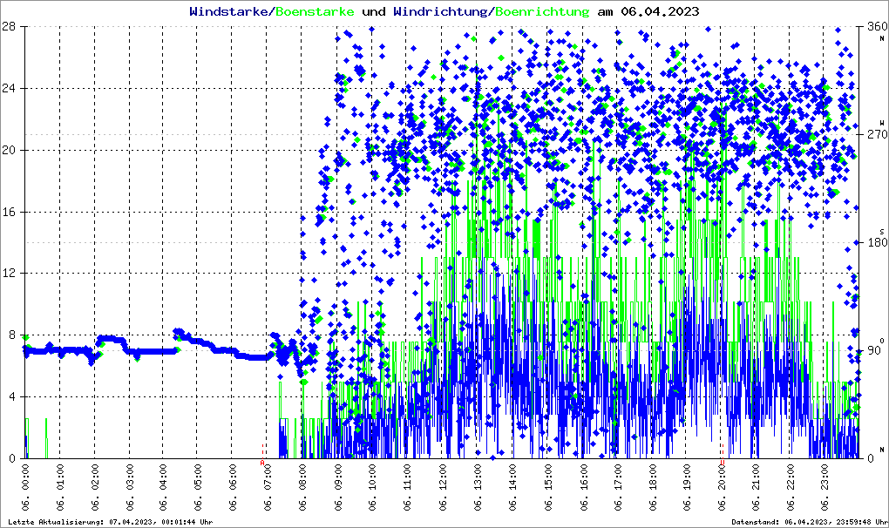Image resolution: width=889 pixels, height=528 pixels.
Task: Click the 11:00 time axis label
Action: click(x=406, y=486)
